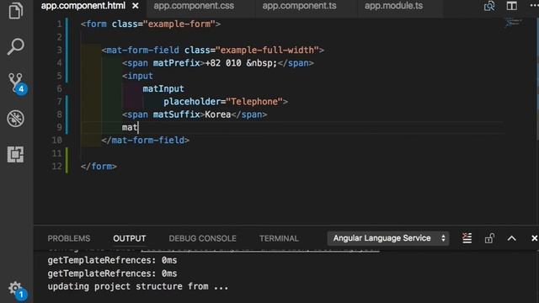Click the code minimap

[x=514, y=24]
